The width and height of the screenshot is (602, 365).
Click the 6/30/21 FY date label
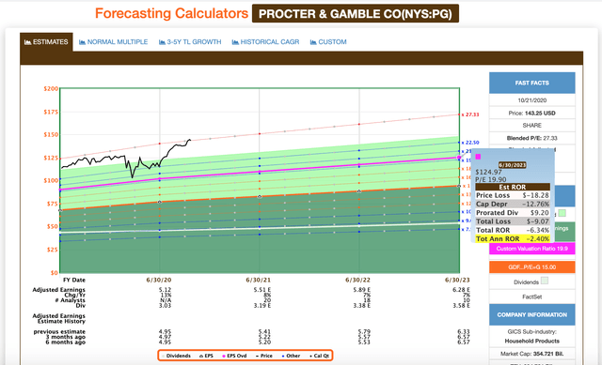coord(258,280)
